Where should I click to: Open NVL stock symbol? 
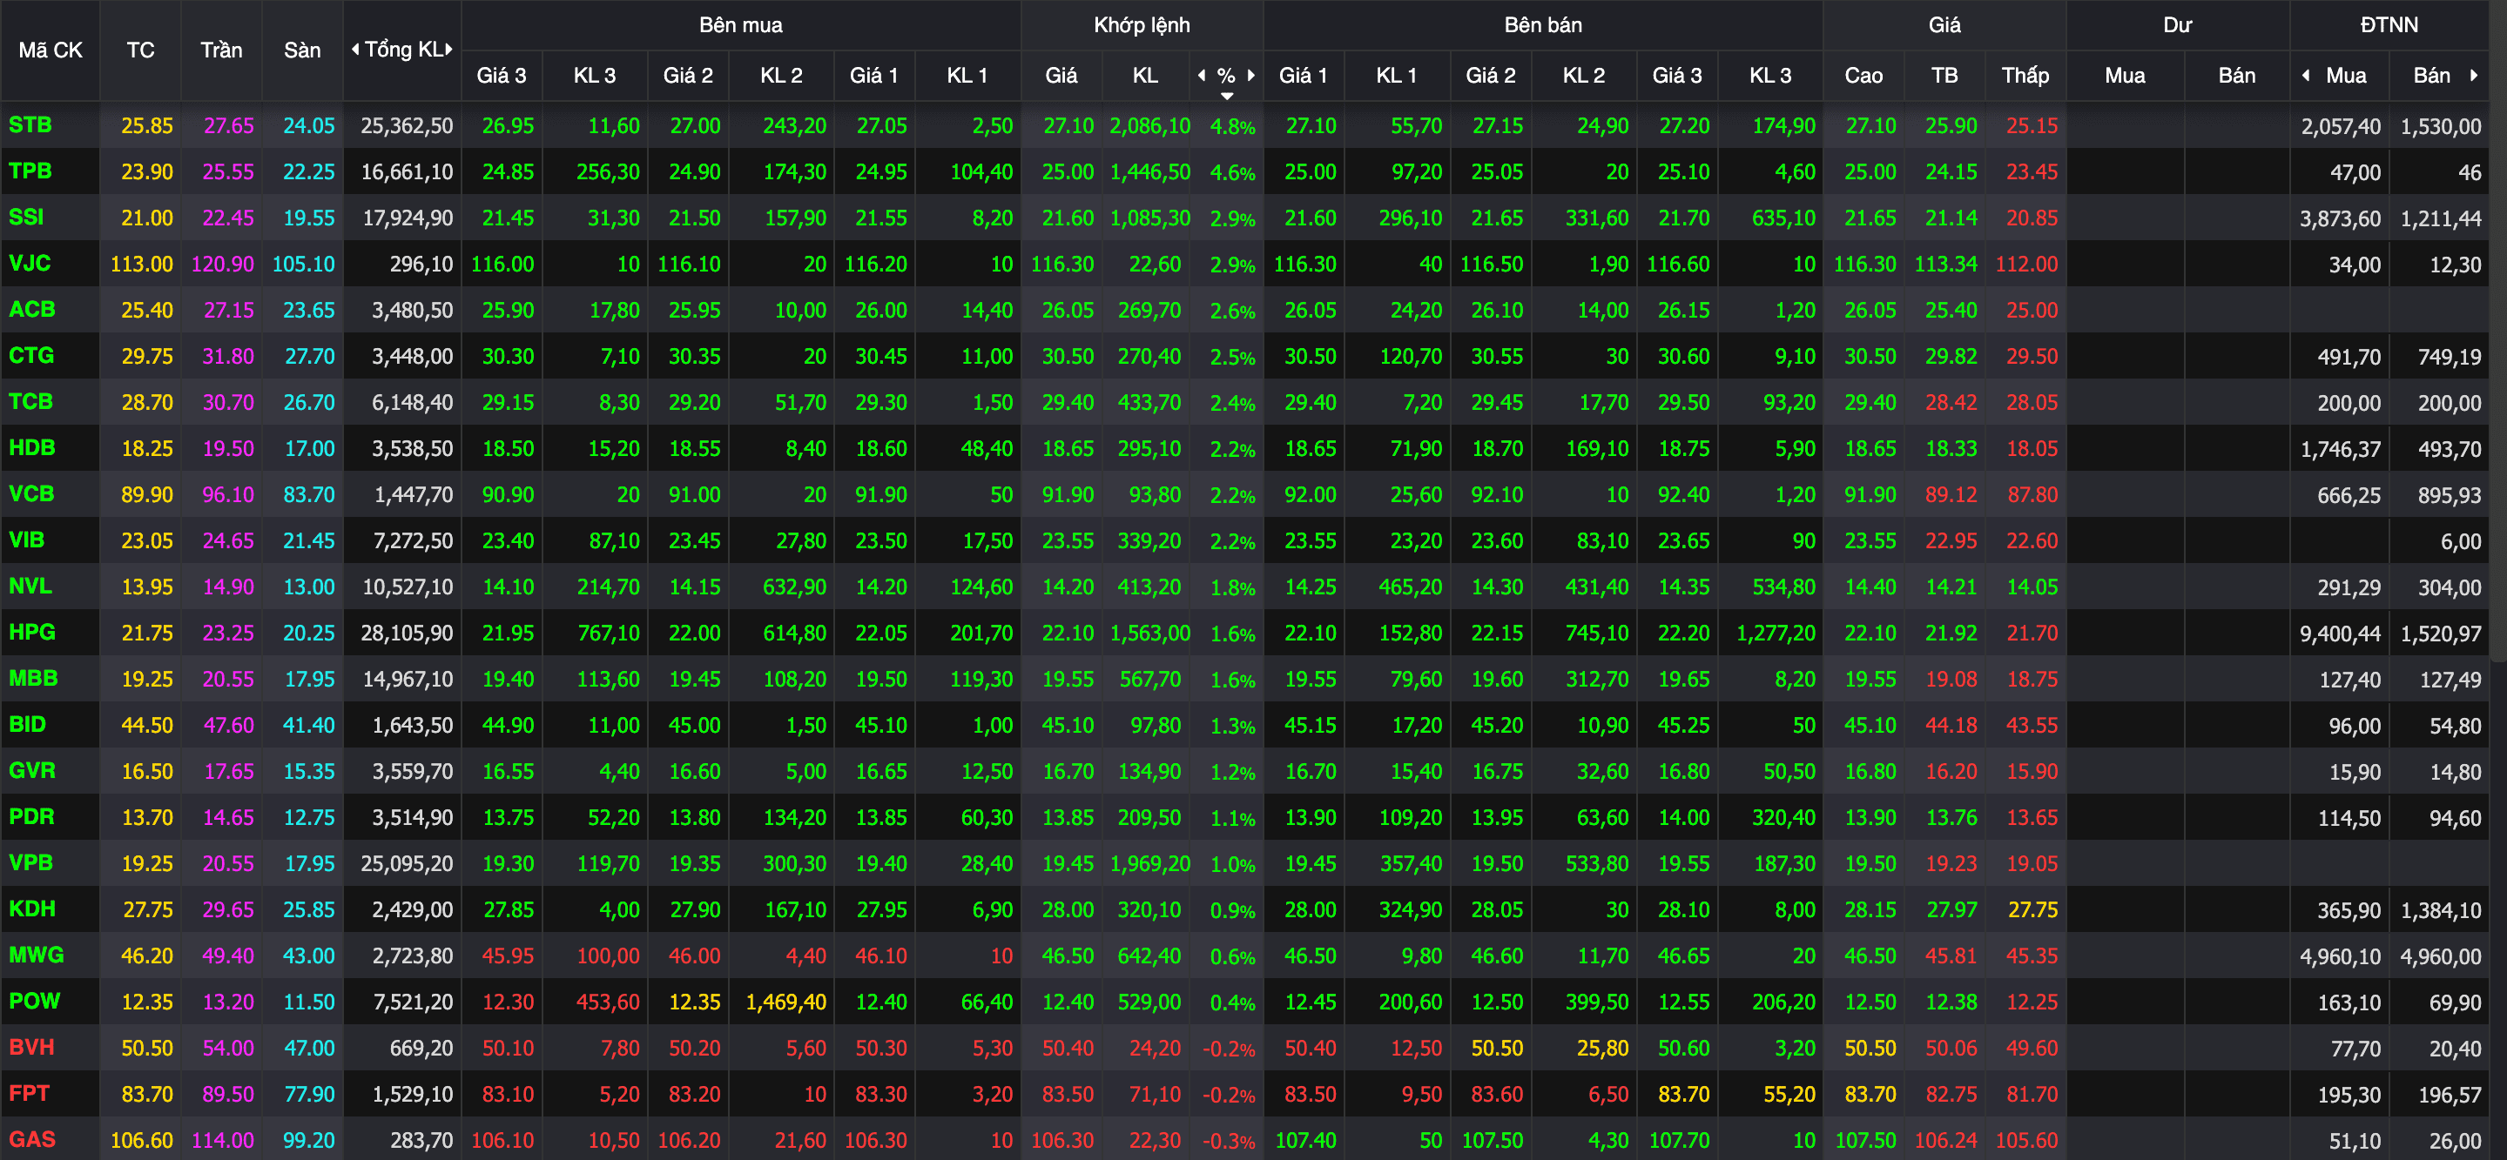tap(30, 586)
